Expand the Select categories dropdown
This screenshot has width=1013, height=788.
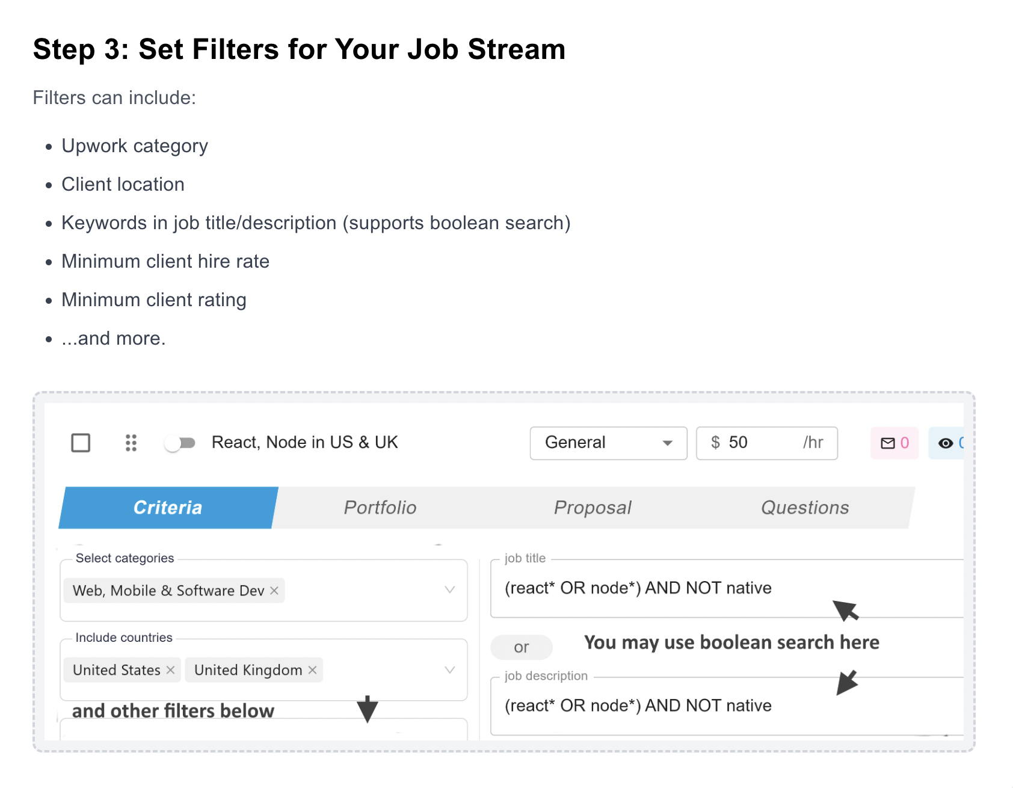click(449, 590)
